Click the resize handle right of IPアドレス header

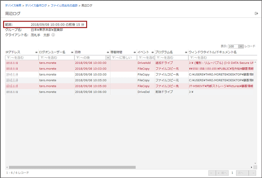(36, 52)
